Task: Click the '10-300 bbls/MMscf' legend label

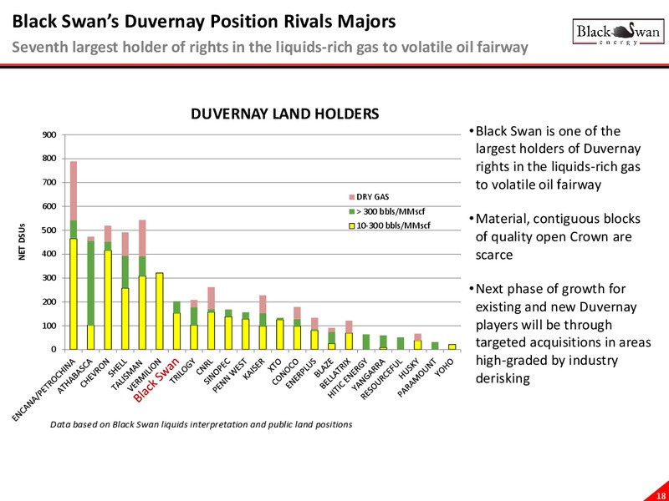Action: click(393, 225)
